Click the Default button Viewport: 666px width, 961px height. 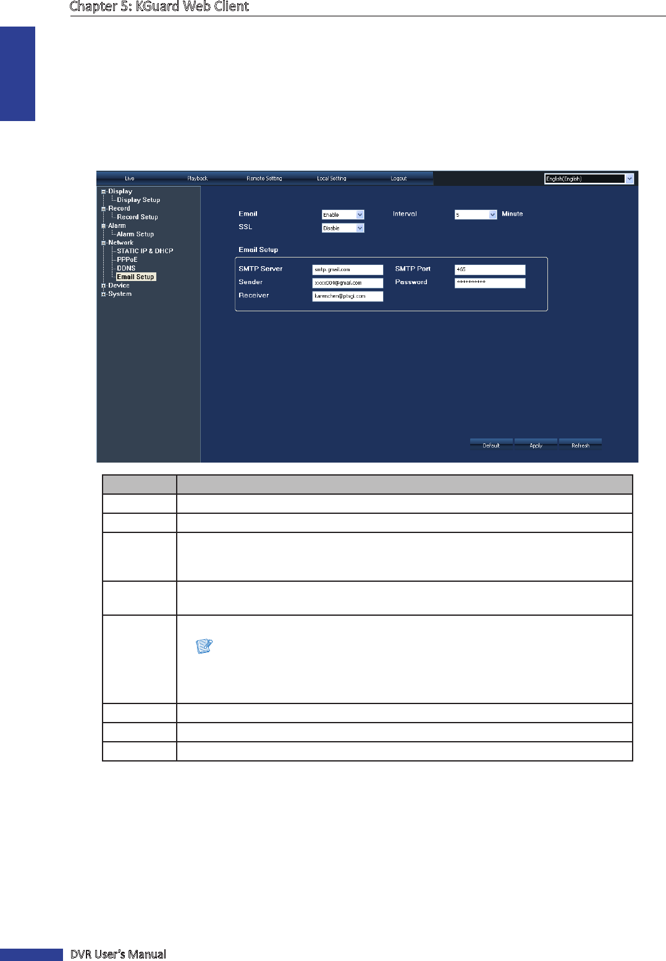click(x=491, y=445)
